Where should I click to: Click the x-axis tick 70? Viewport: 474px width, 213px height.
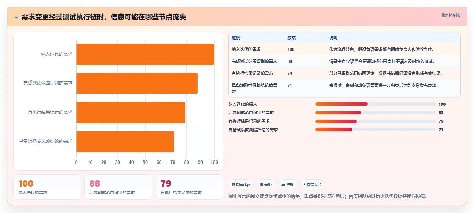[173, 162]
